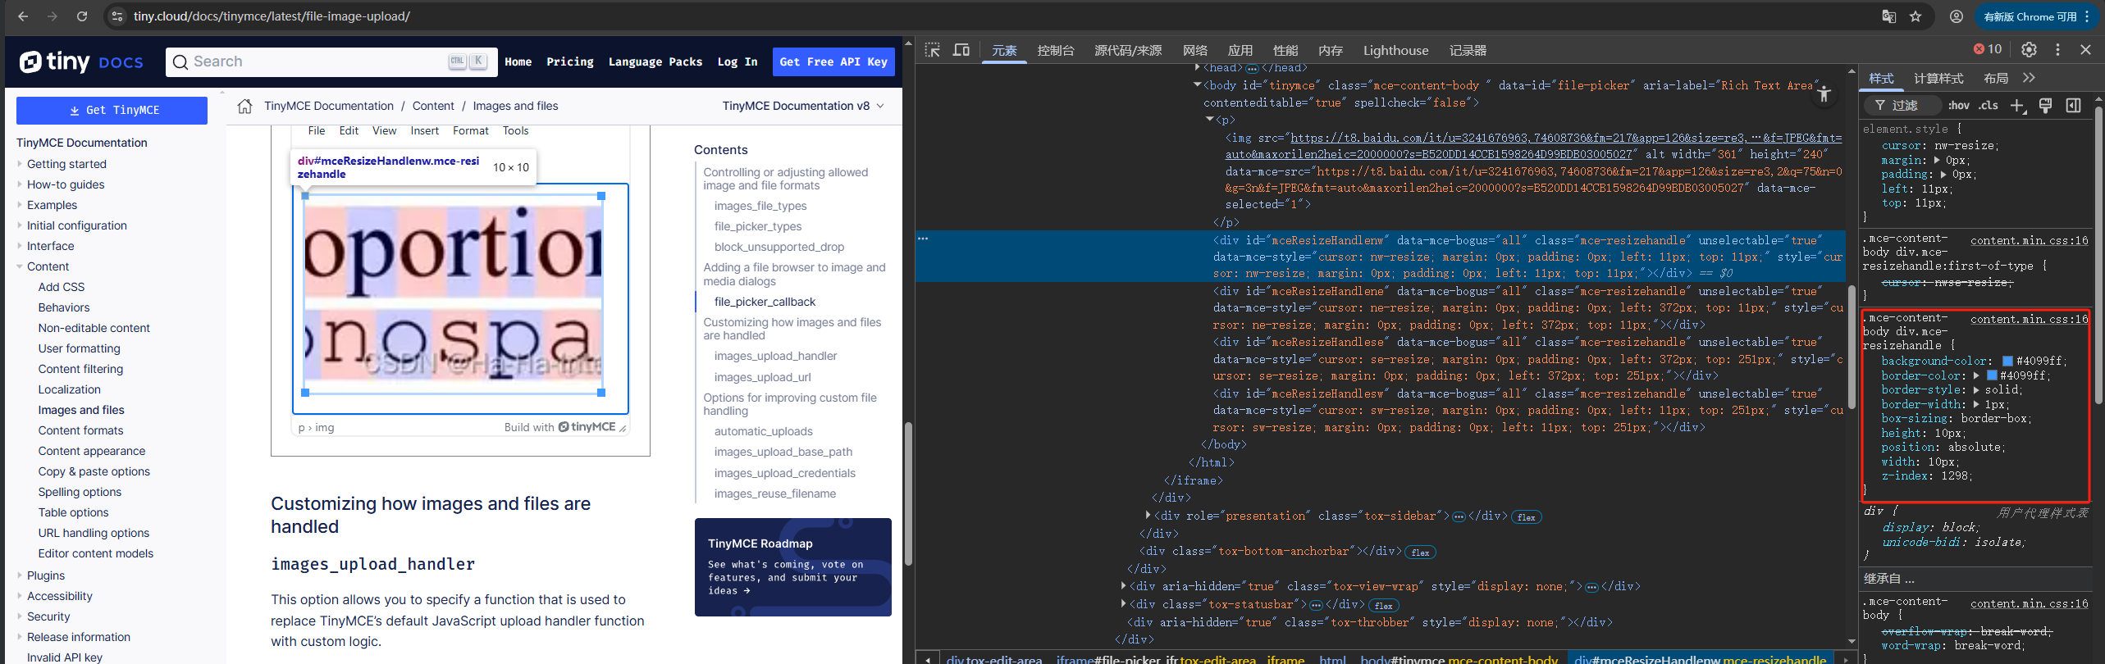
Task: Reload the page
Action: (82, 16)
